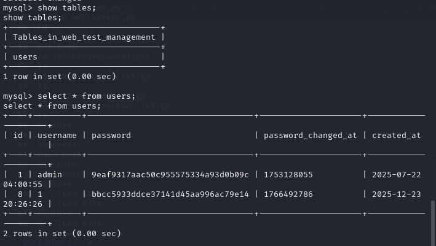436x246 pixels.
Task: Click the password_changed_at column header
Action: point(311,136)
